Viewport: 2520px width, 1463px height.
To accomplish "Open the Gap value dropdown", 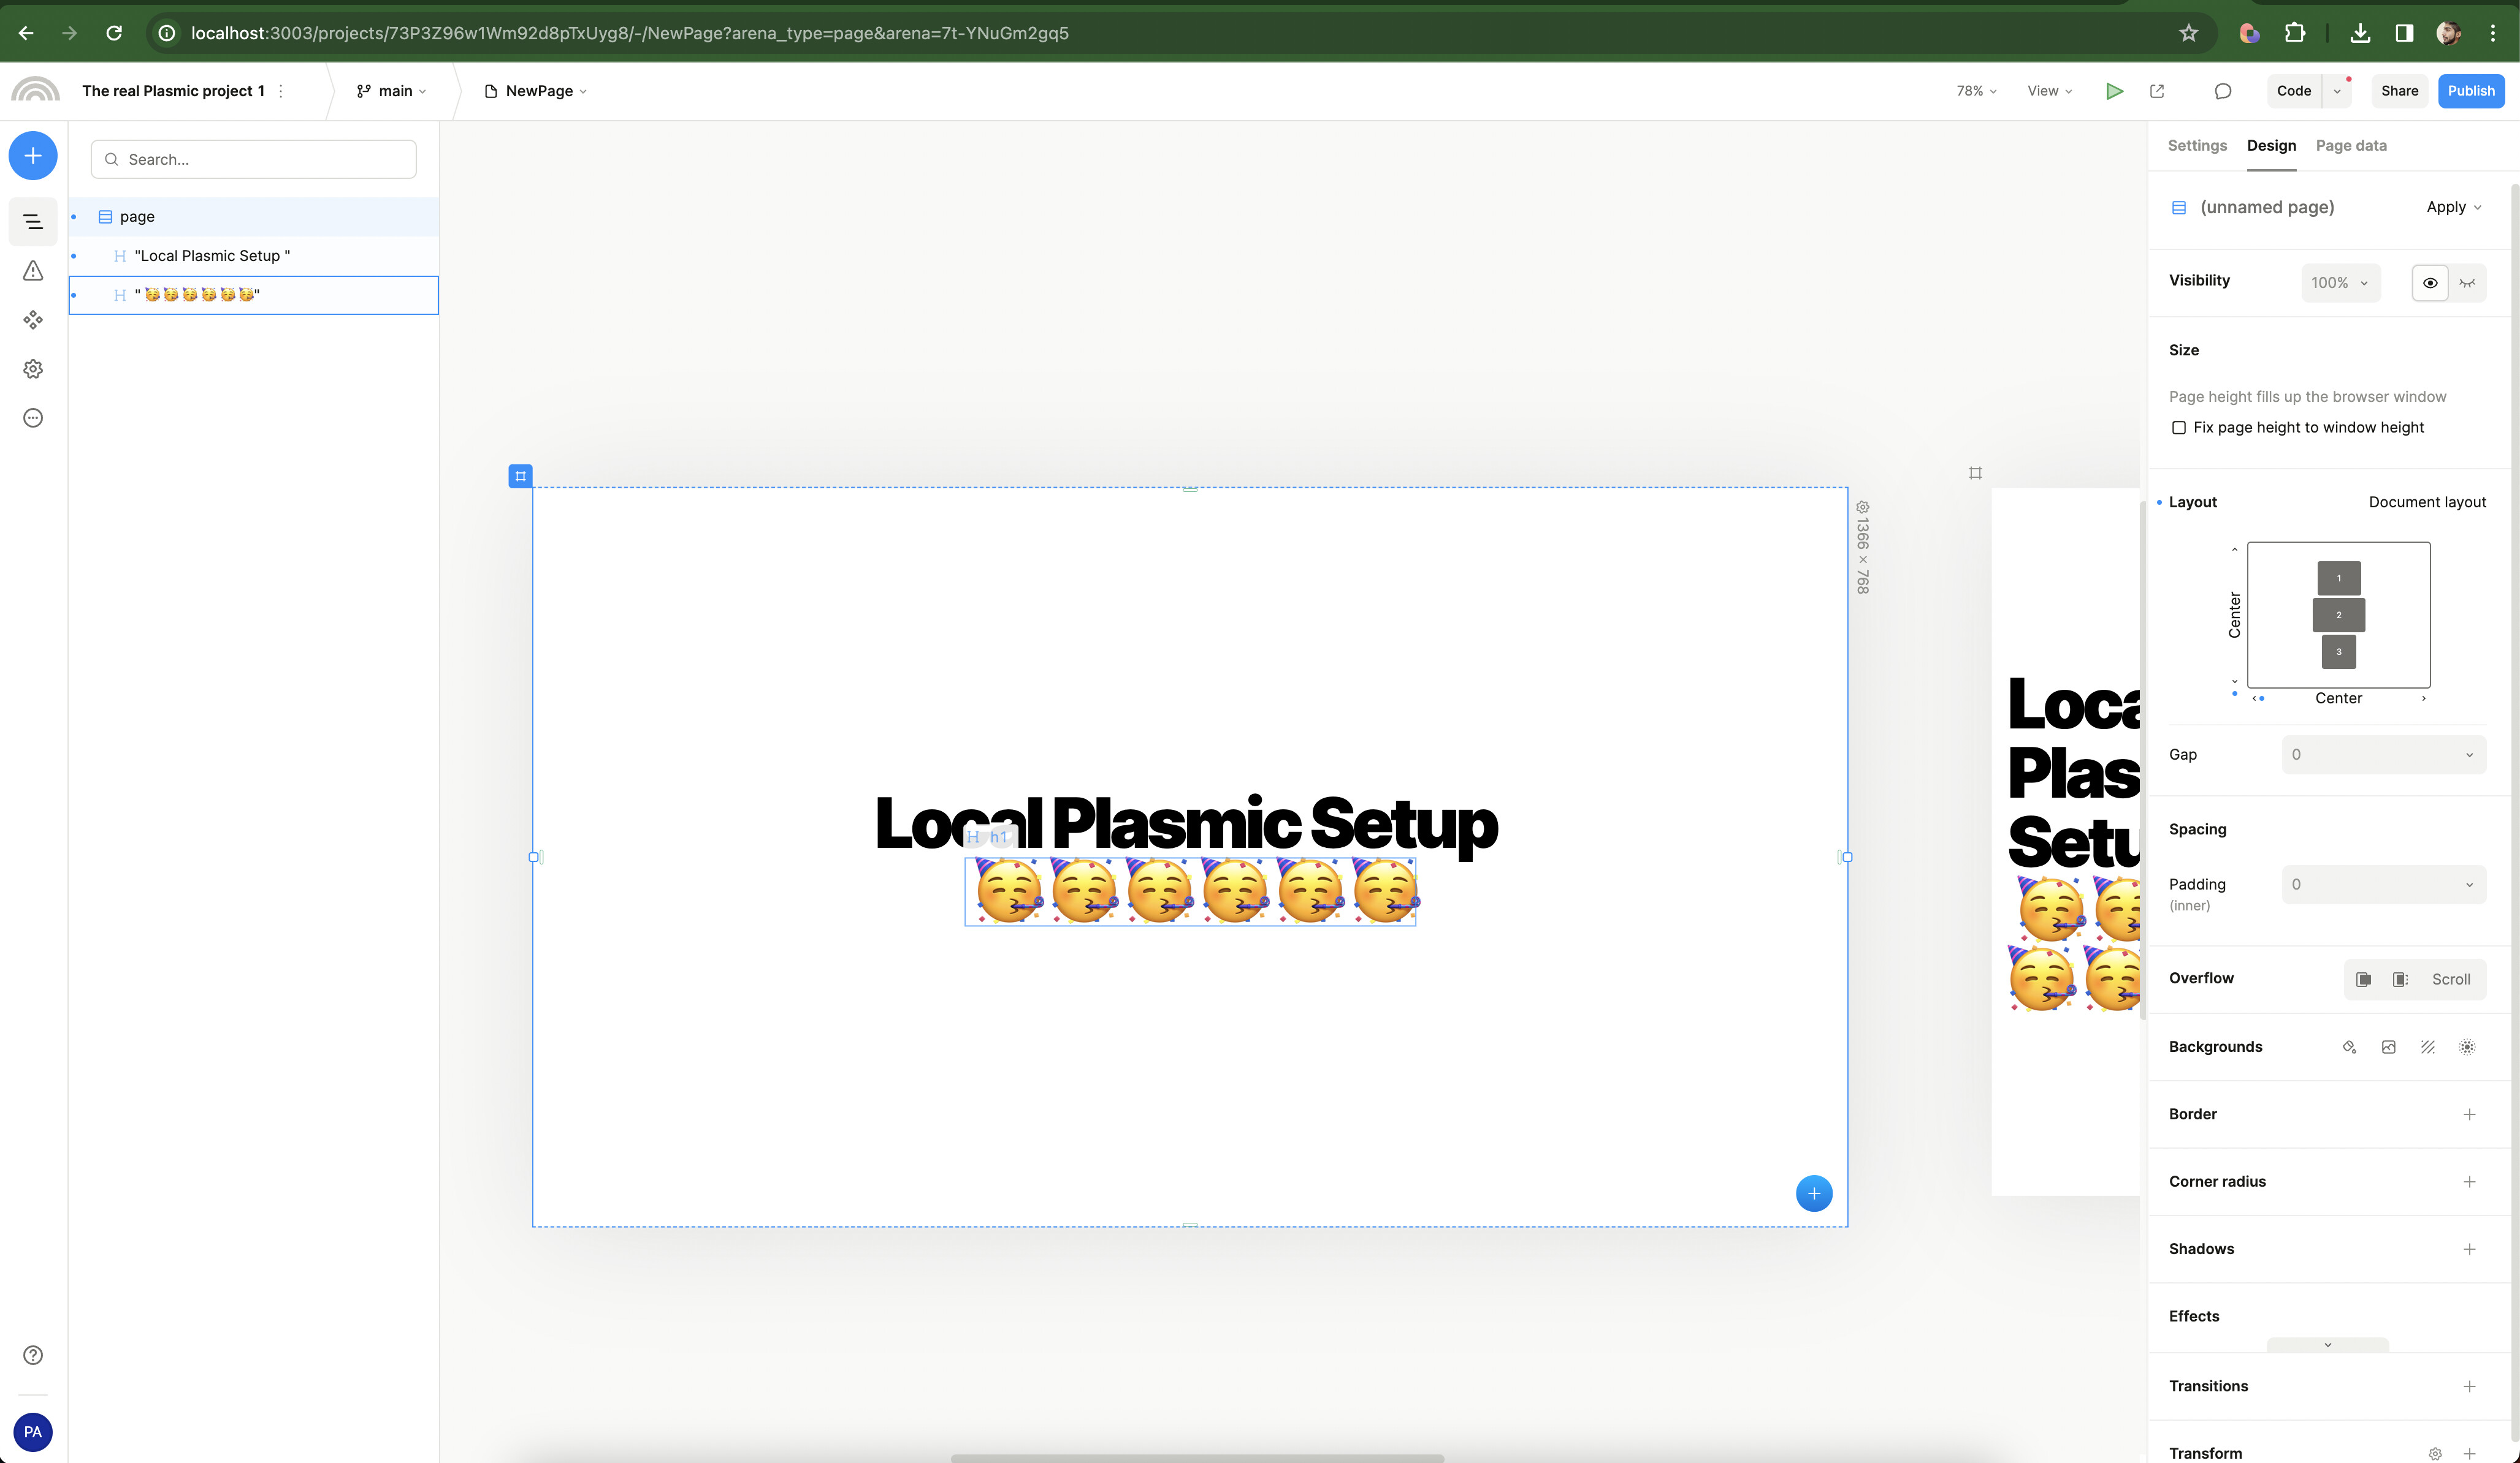I will [x=2383, y=755].
